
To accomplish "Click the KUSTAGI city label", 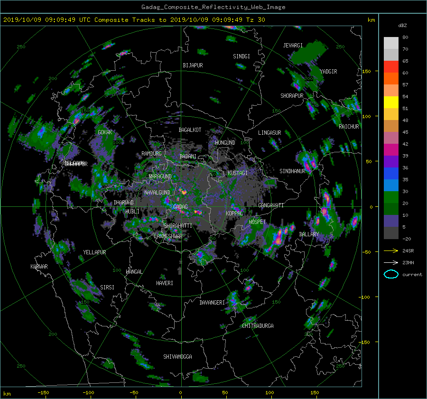I will (x=238, y=173).
